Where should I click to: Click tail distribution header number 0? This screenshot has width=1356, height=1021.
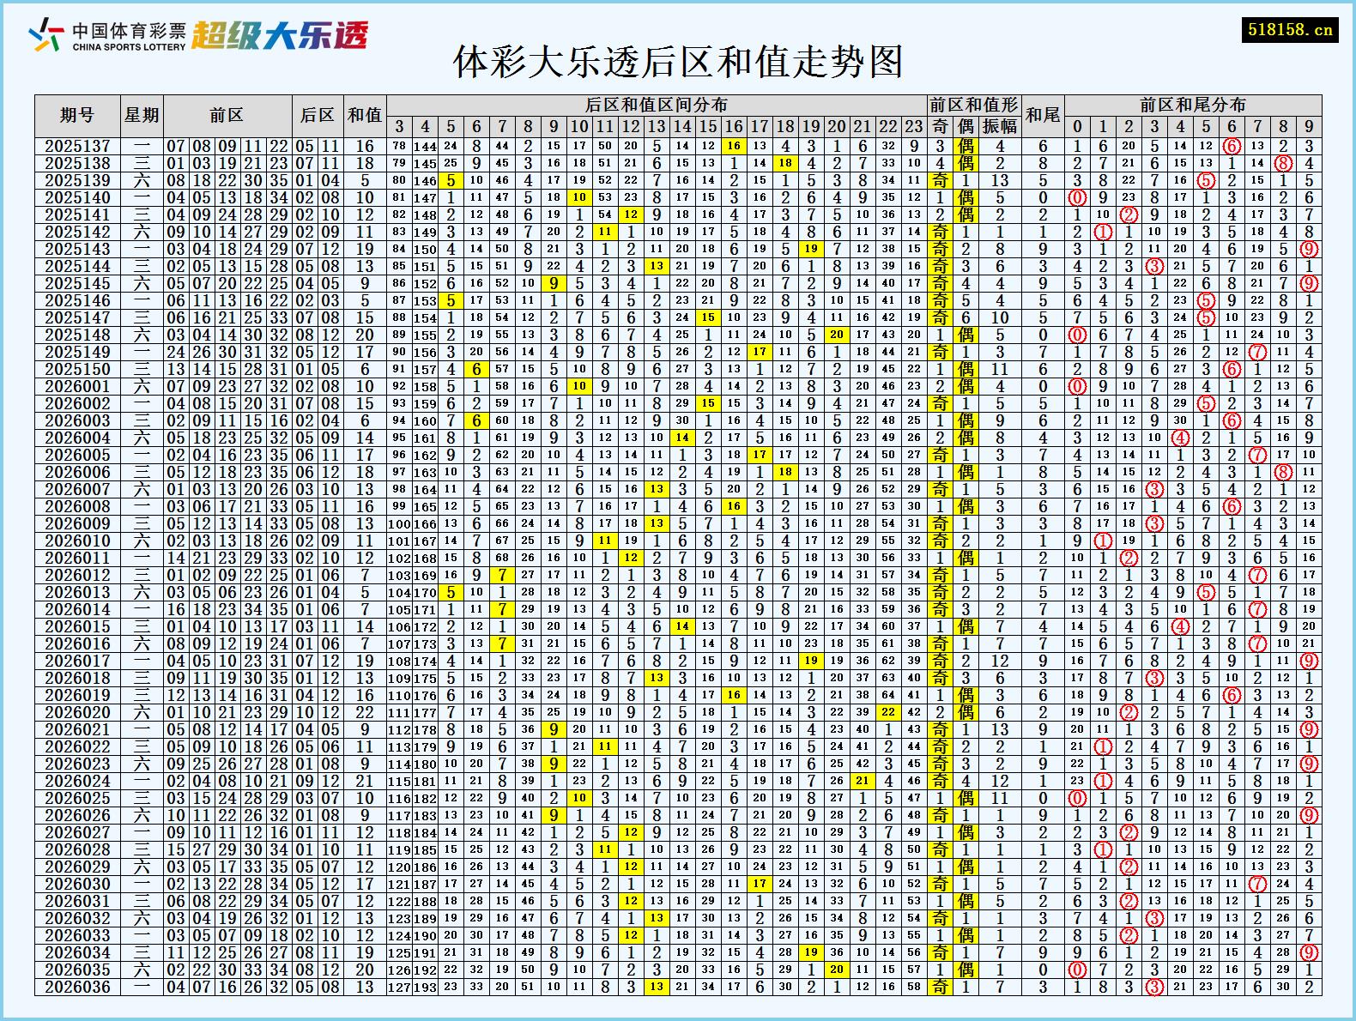tap(1077, 126)
